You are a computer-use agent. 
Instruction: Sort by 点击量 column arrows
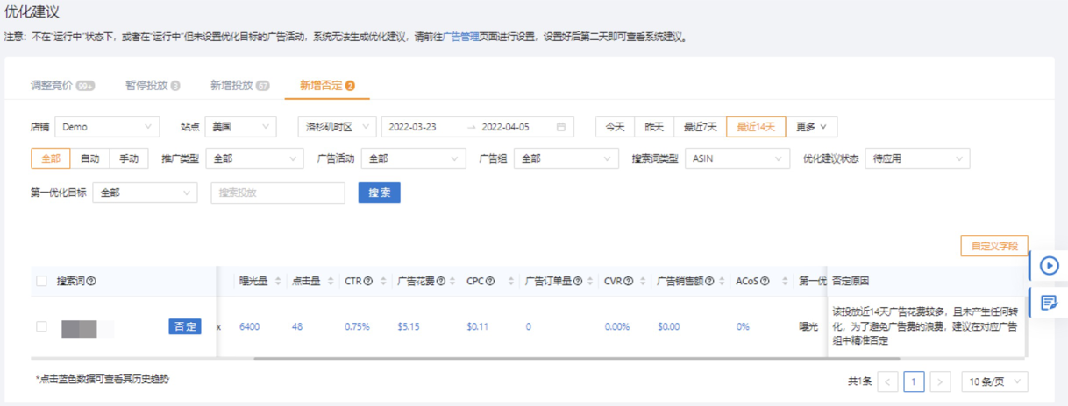331,282
